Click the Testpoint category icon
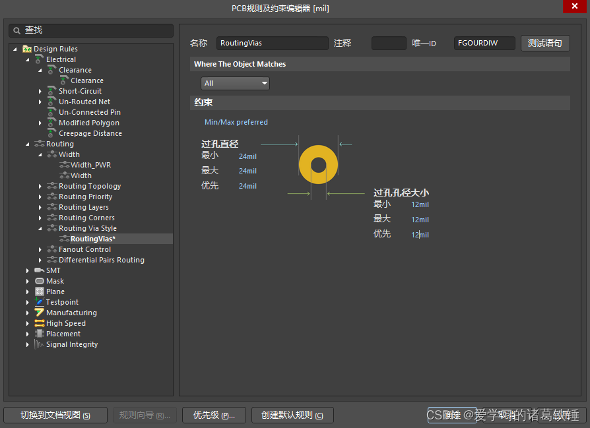590x428 pixels. [x=39, y=302]
